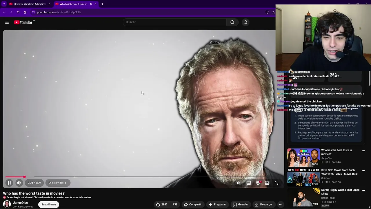Viewport: 371px width, 209px height.
Task: Open options menu for 'Save ONE Movie' video
Action: [x=363, y=171]
